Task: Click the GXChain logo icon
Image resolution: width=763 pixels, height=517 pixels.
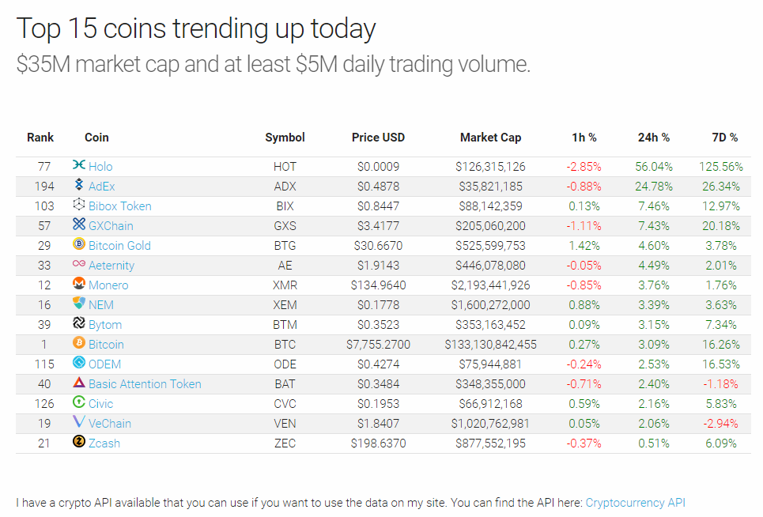Action: [x=78, y=225]
